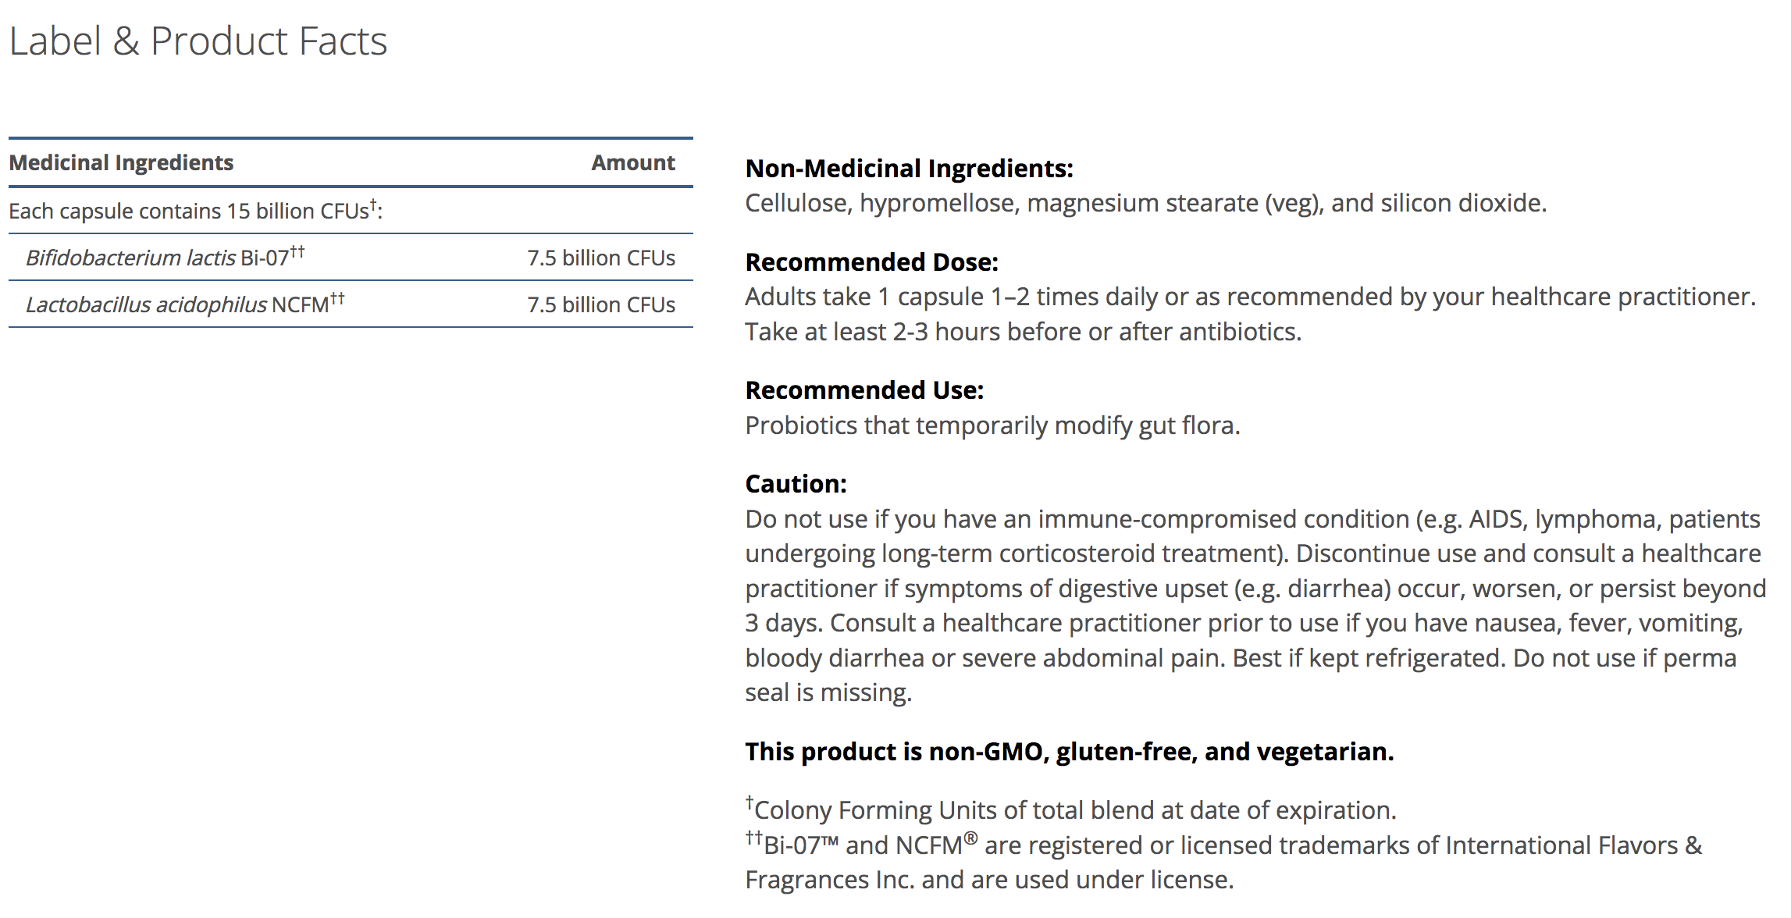Click the Medicinal Ingredients column header
The image size is (1791, 918).
(121, 162)
